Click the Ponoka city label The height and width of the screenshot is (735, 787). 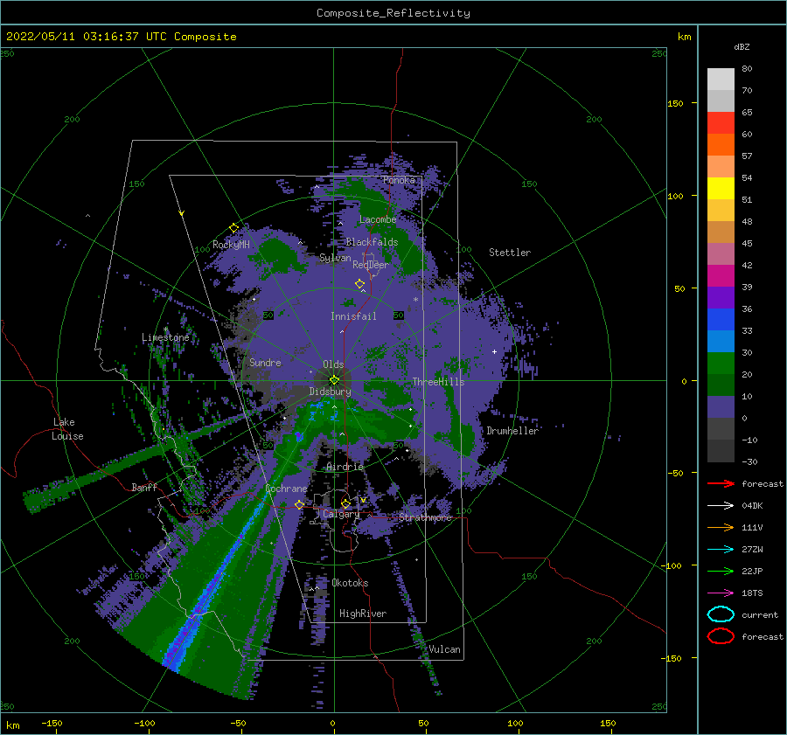399,180
